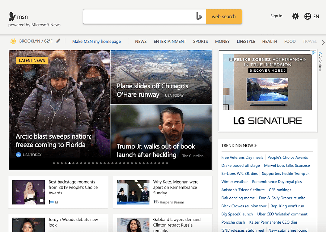
Task: Open Winter weather trending link
Action: [x=235, y=182]
